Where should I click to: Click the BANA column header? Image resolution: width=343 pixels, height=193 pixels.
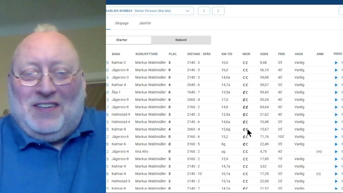tap(116, 54)
